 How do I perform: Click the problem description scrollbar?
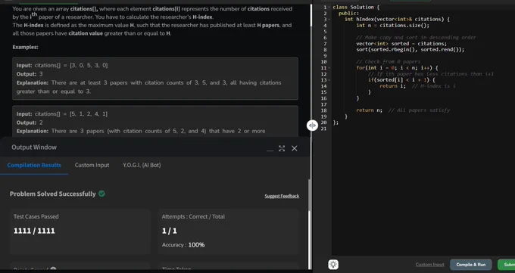tap(311, 15)
